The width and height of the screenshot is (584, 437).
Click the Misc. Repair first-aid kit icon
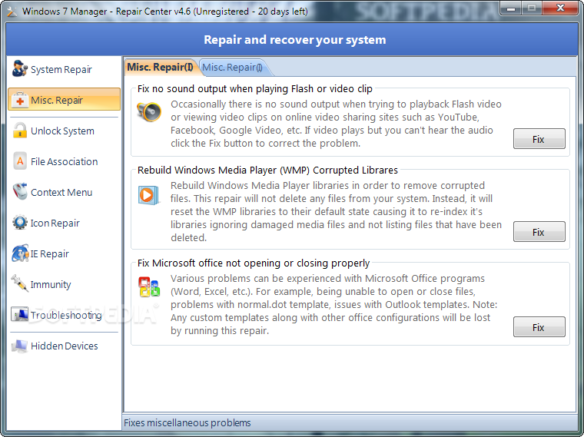point(19,100)
